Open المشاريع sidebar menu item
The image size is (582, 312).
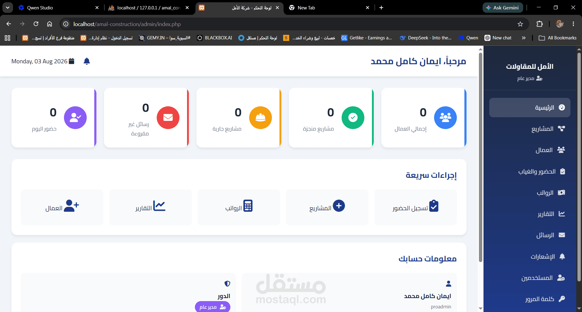click(x=530, y=129)
